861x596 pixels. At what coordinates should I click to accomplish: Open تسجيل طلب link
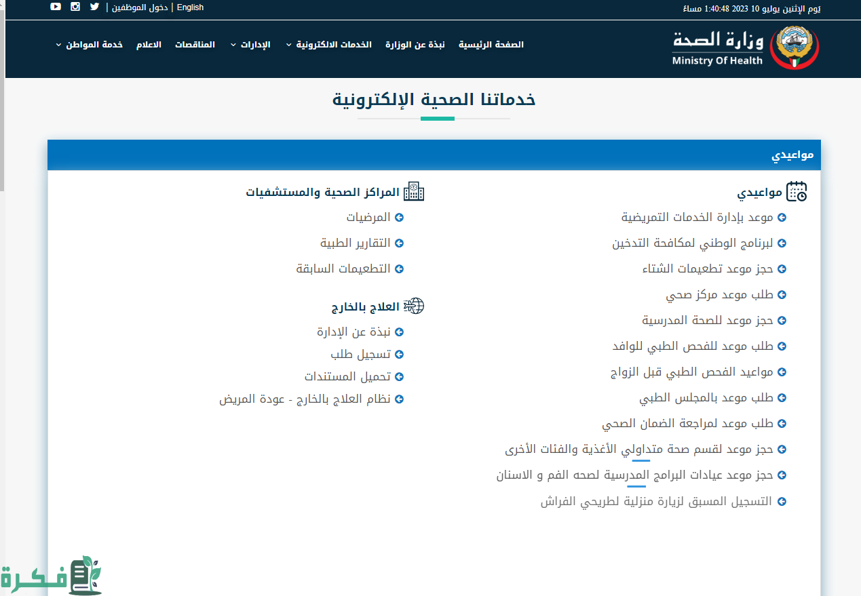coord(361,355)
